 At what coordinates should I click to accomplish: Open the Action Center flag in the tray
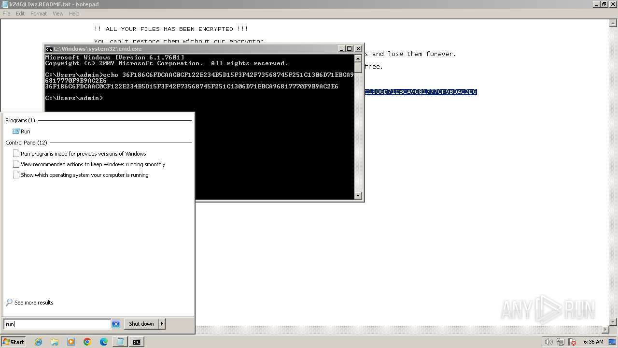572,342
